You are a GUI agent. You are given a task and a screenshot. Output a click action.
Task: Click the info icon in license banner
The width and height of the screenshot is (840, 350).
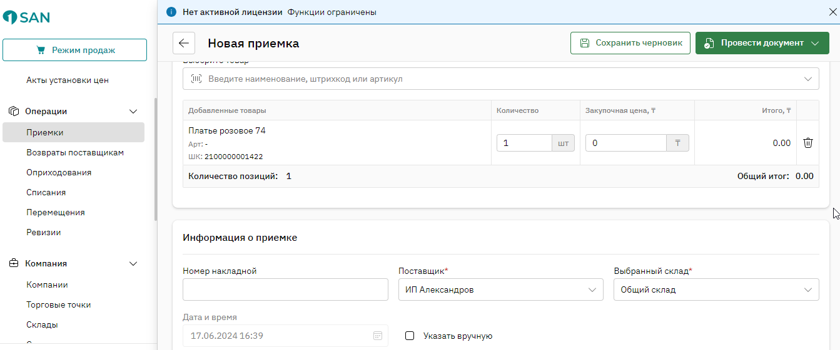coord(171,12)
